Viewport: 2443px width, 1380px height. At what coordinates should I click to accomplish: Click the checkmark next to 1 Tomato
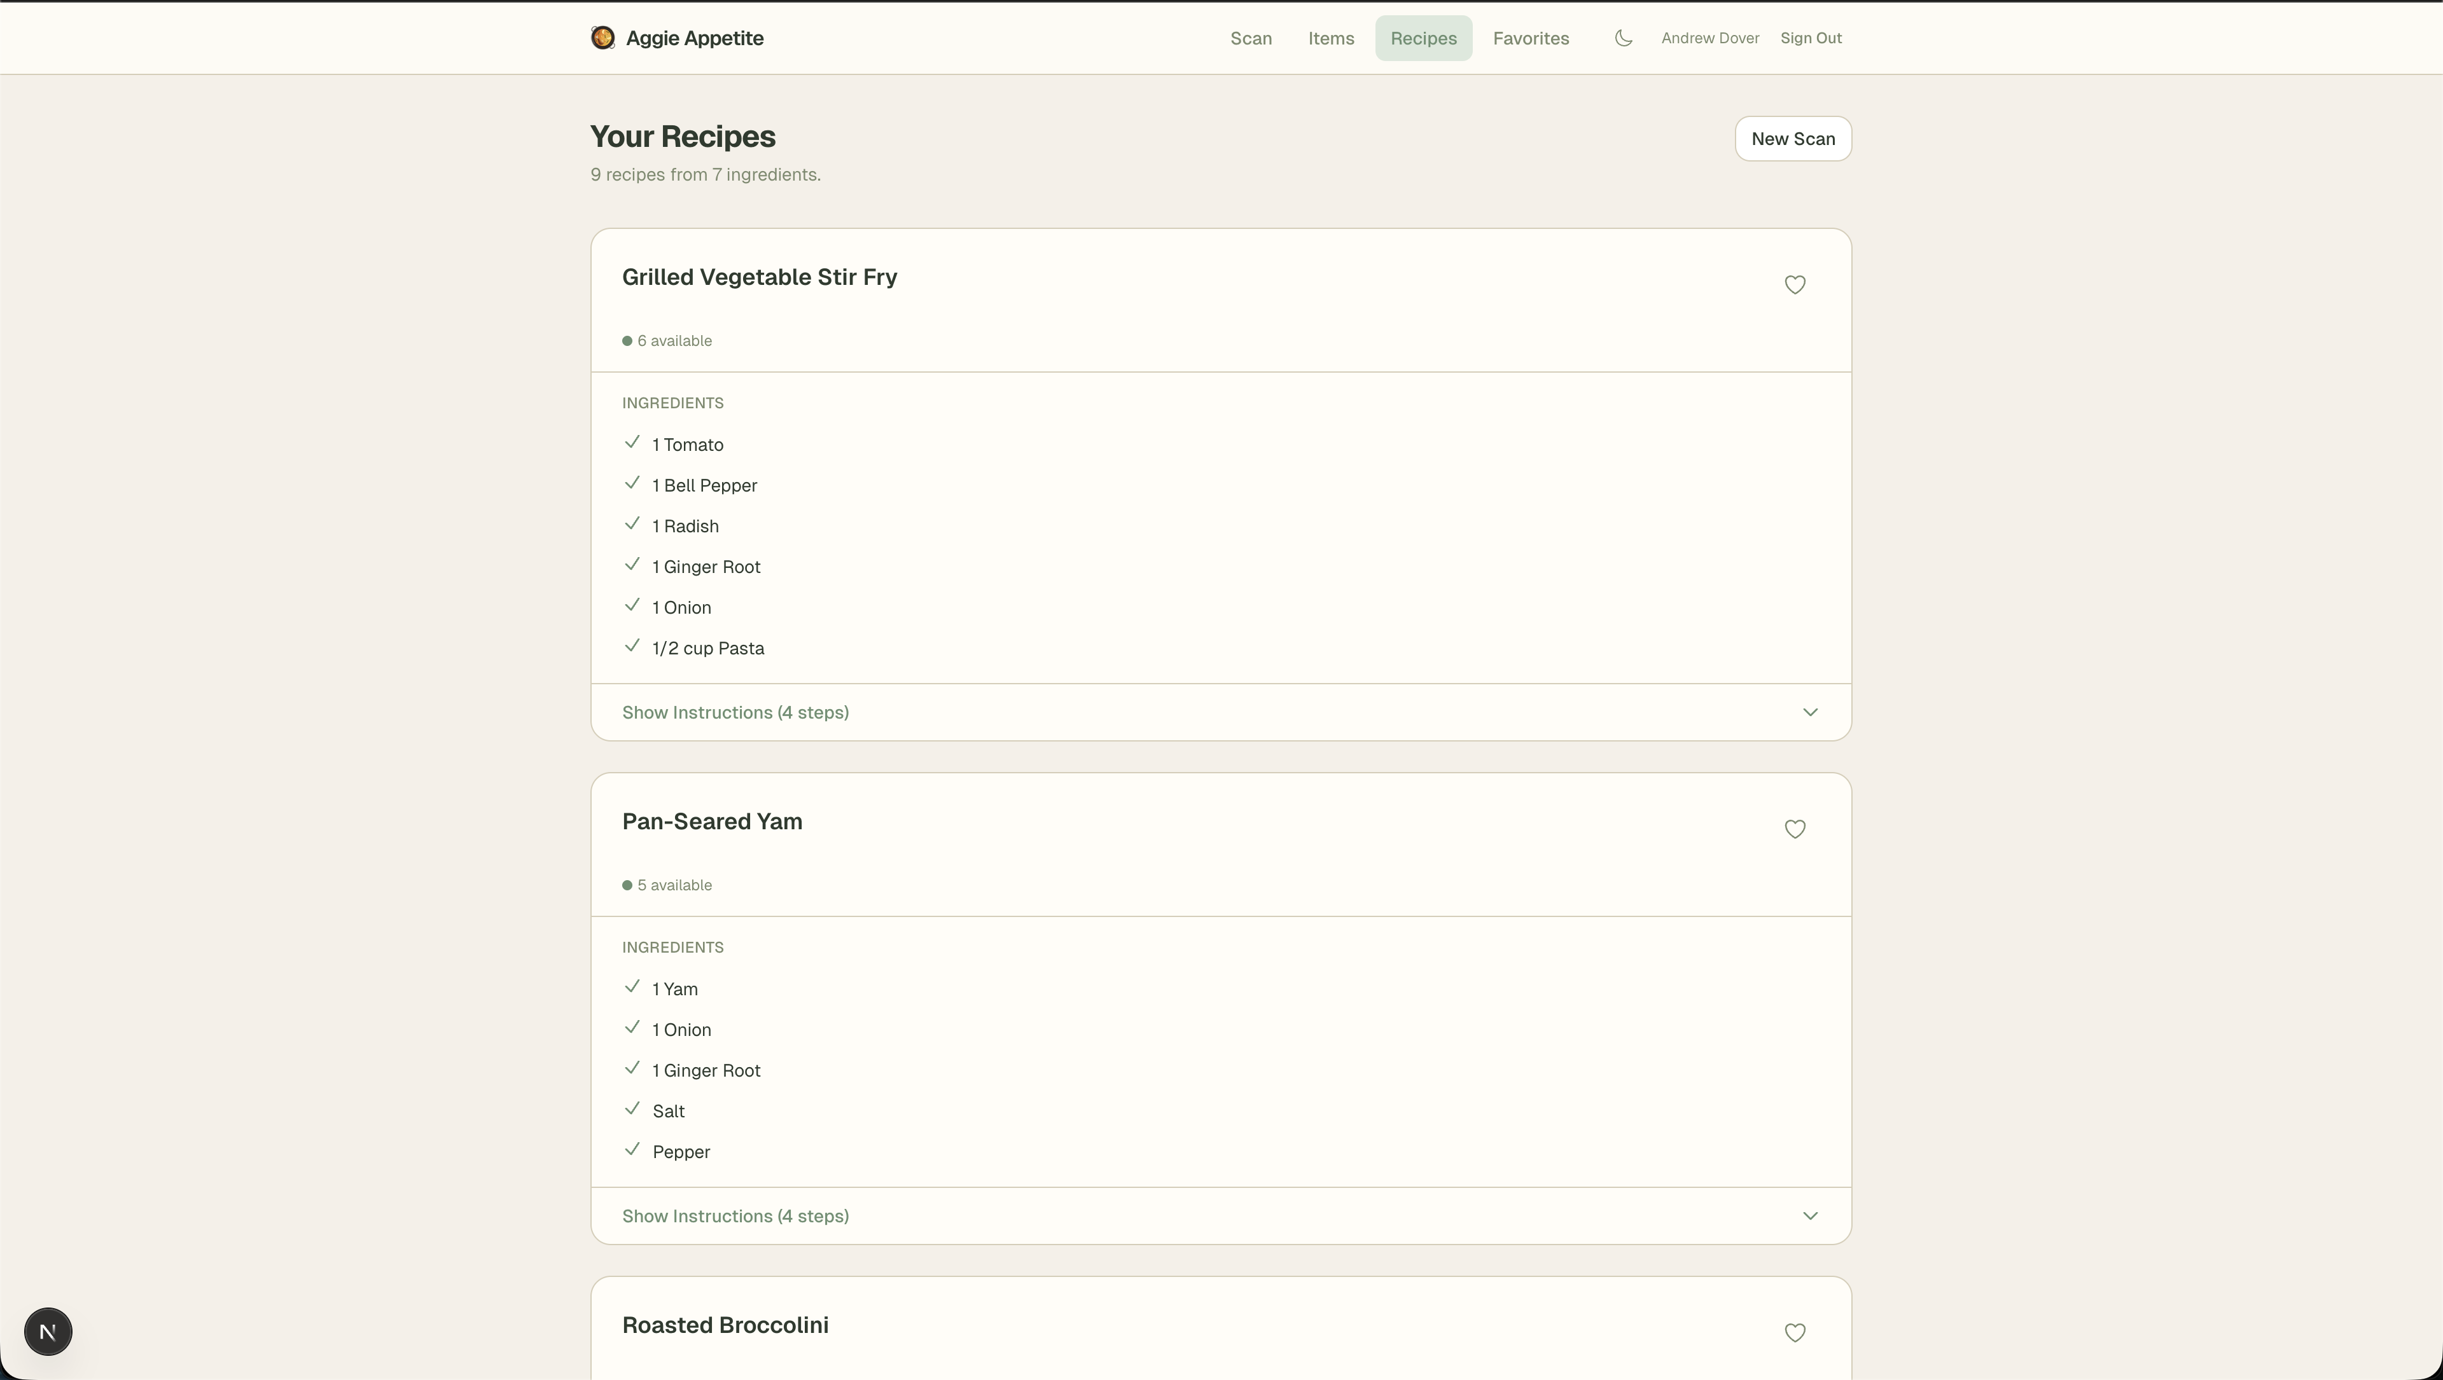[632, 443]
